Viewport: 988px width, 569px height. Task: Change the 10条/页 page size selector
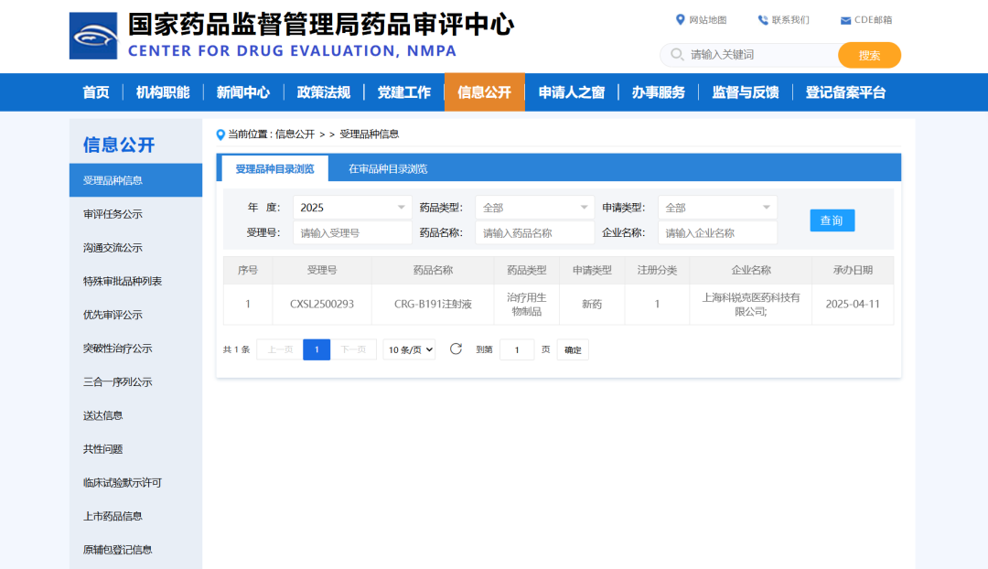click(x=409, y=349)
